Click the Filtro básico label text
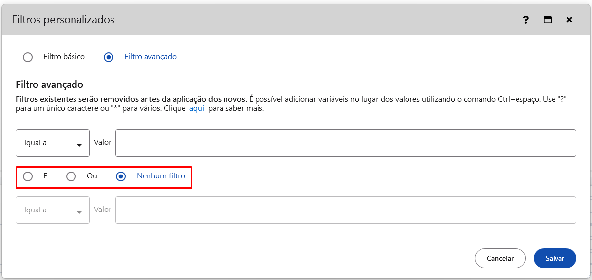Viewport: 592px width, 280px height. click(64, 57)
